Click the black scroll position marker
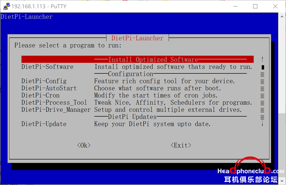The height and width of the screenshot is (185, 286). coord(263,67)
